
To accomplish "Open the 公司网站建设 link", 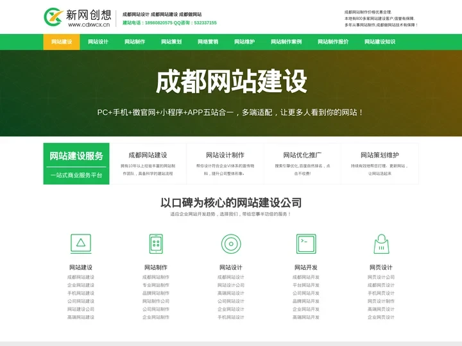I will 81,301.
